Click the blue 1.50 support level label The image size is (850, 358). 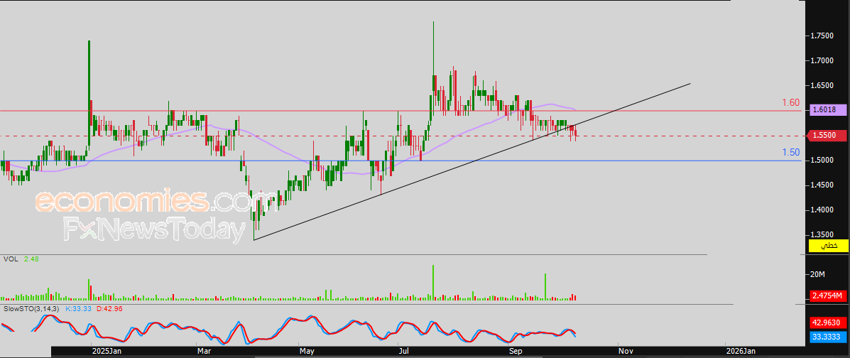tap(790, 153)
